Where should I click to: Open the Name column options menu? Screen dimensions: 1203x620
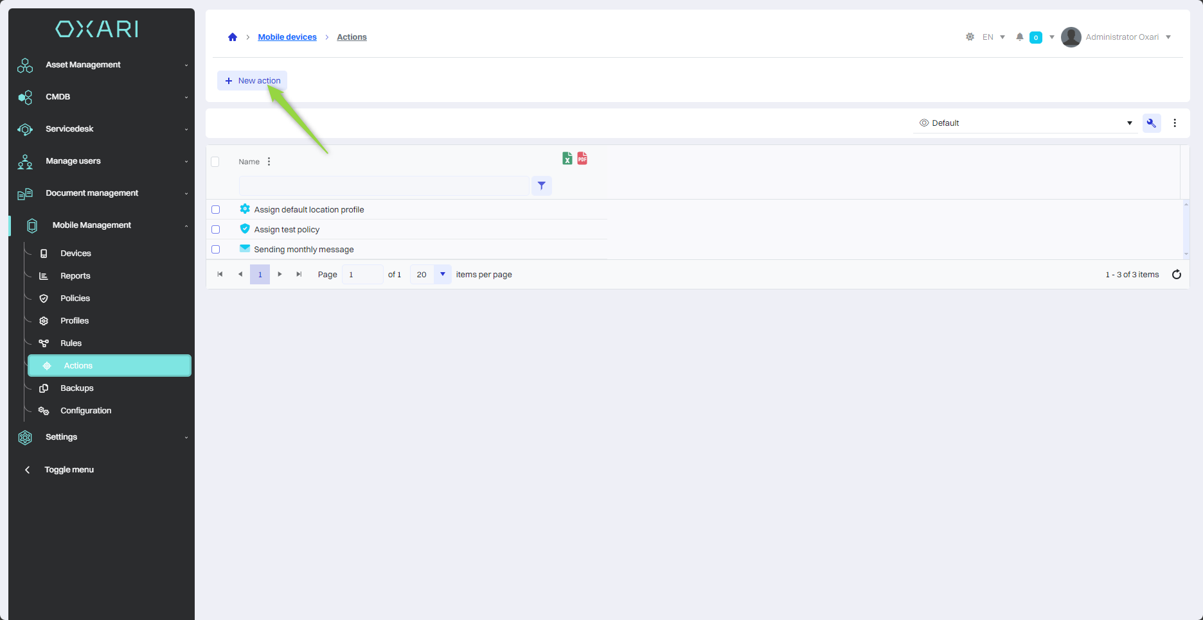click(269, 162)
